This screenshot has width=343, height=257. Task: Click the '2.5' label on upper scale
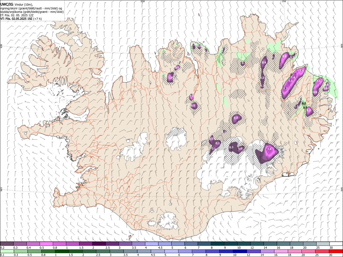(107, 248)
